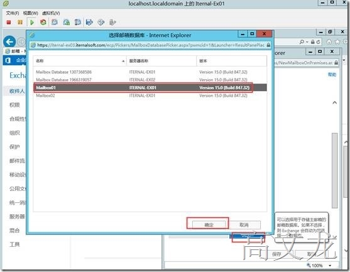
Task: Select the 邮箱 browser tab
Action: click(x=15, y=52)
